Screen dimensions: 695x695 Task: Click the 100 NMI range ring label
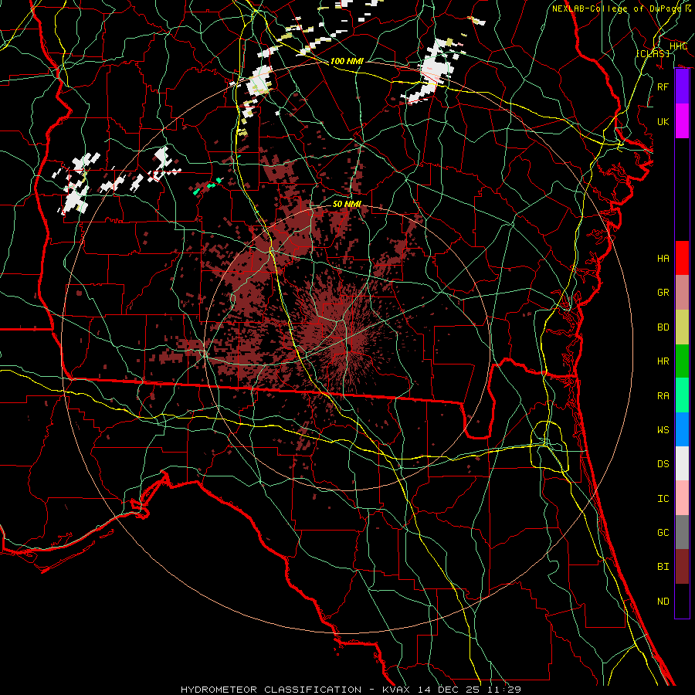pos(347,61)
